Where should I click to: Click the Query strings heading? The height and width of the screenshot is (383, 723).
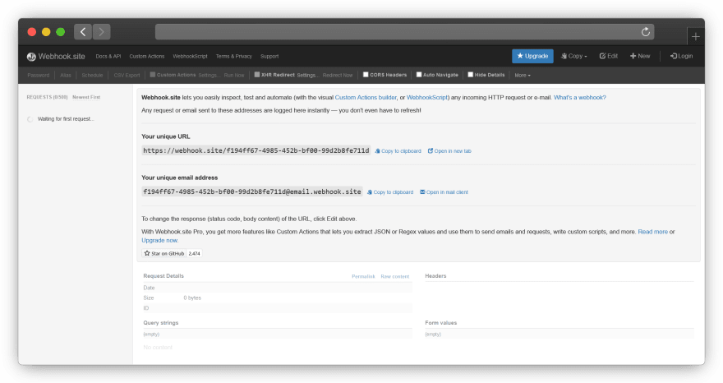tap(160, 323)
